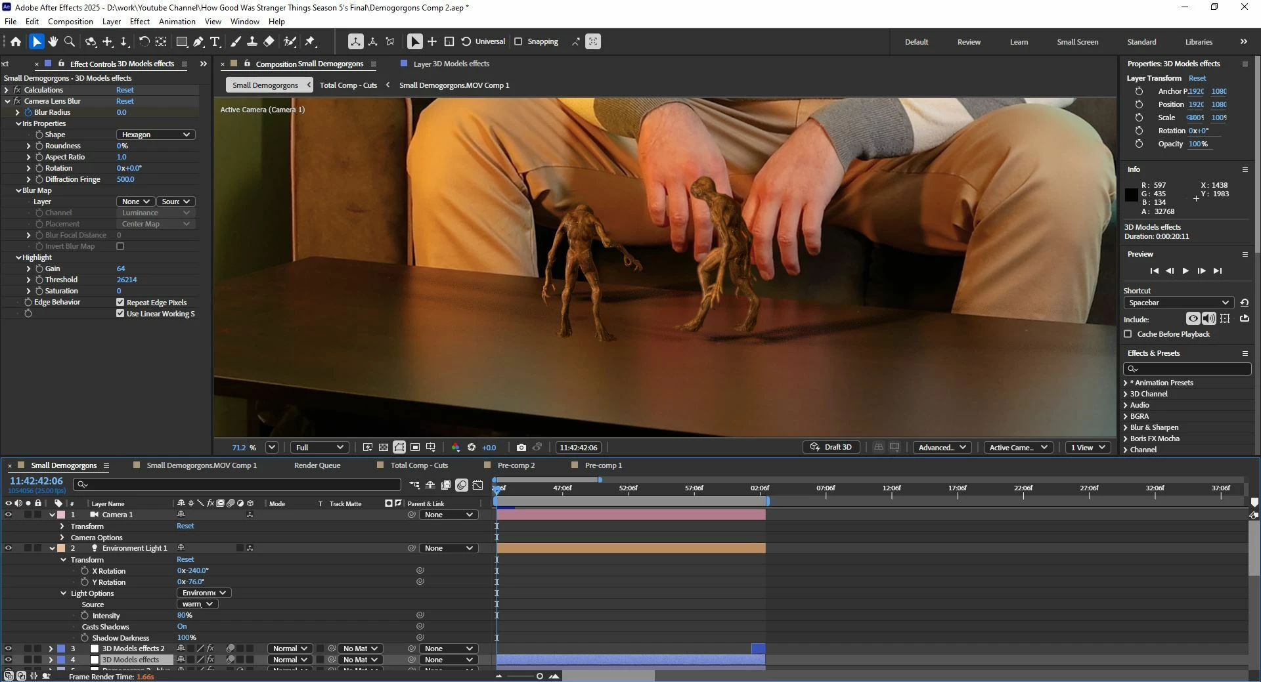Image resolution: width=1261 pixels, height=682 pixels.
Task: Toggle the Camera Lens Blur effect fx switch
Action: (x=17, y=101)
